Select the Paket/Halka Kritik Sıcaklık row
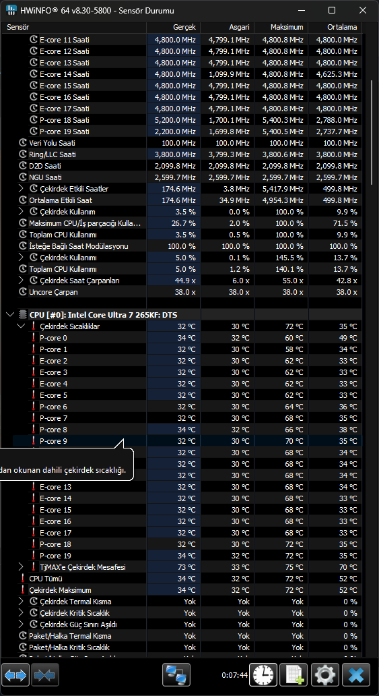This screenshot has width=379, height=696. [187, 647]
